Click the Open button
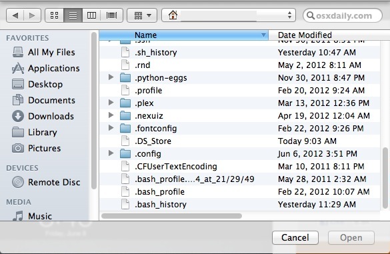The height and width of the screenshot is (254, 390). point(351,237)
